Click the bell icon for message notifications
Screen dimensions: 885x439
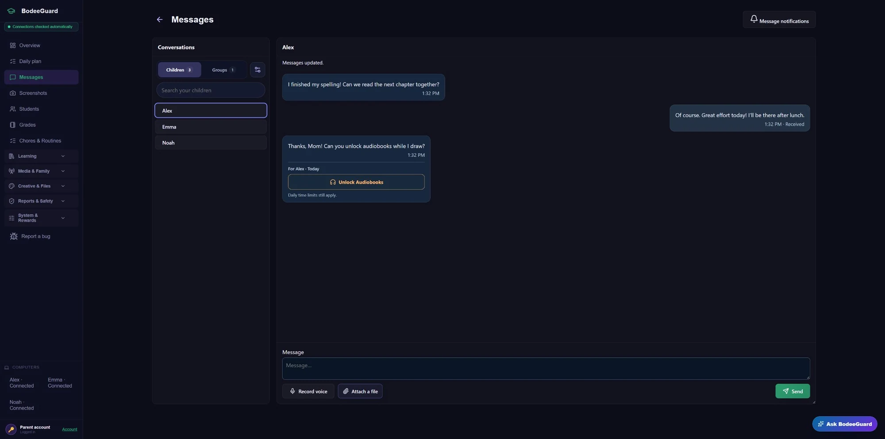point(754,19)
